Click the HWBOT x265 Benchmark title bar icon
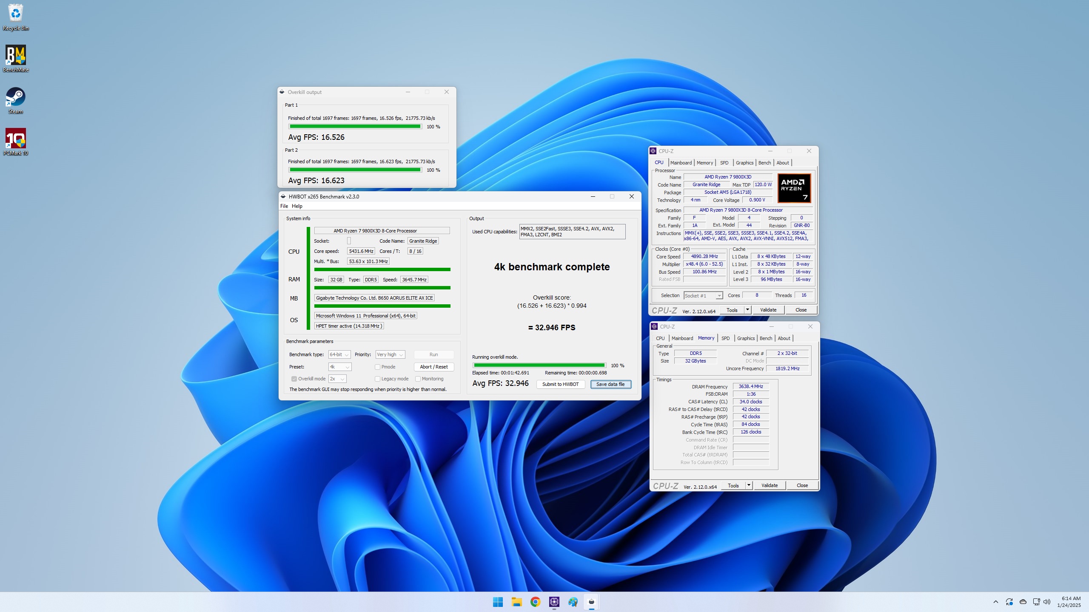This screenshot has width=1089, height=612. coord(283,196)
